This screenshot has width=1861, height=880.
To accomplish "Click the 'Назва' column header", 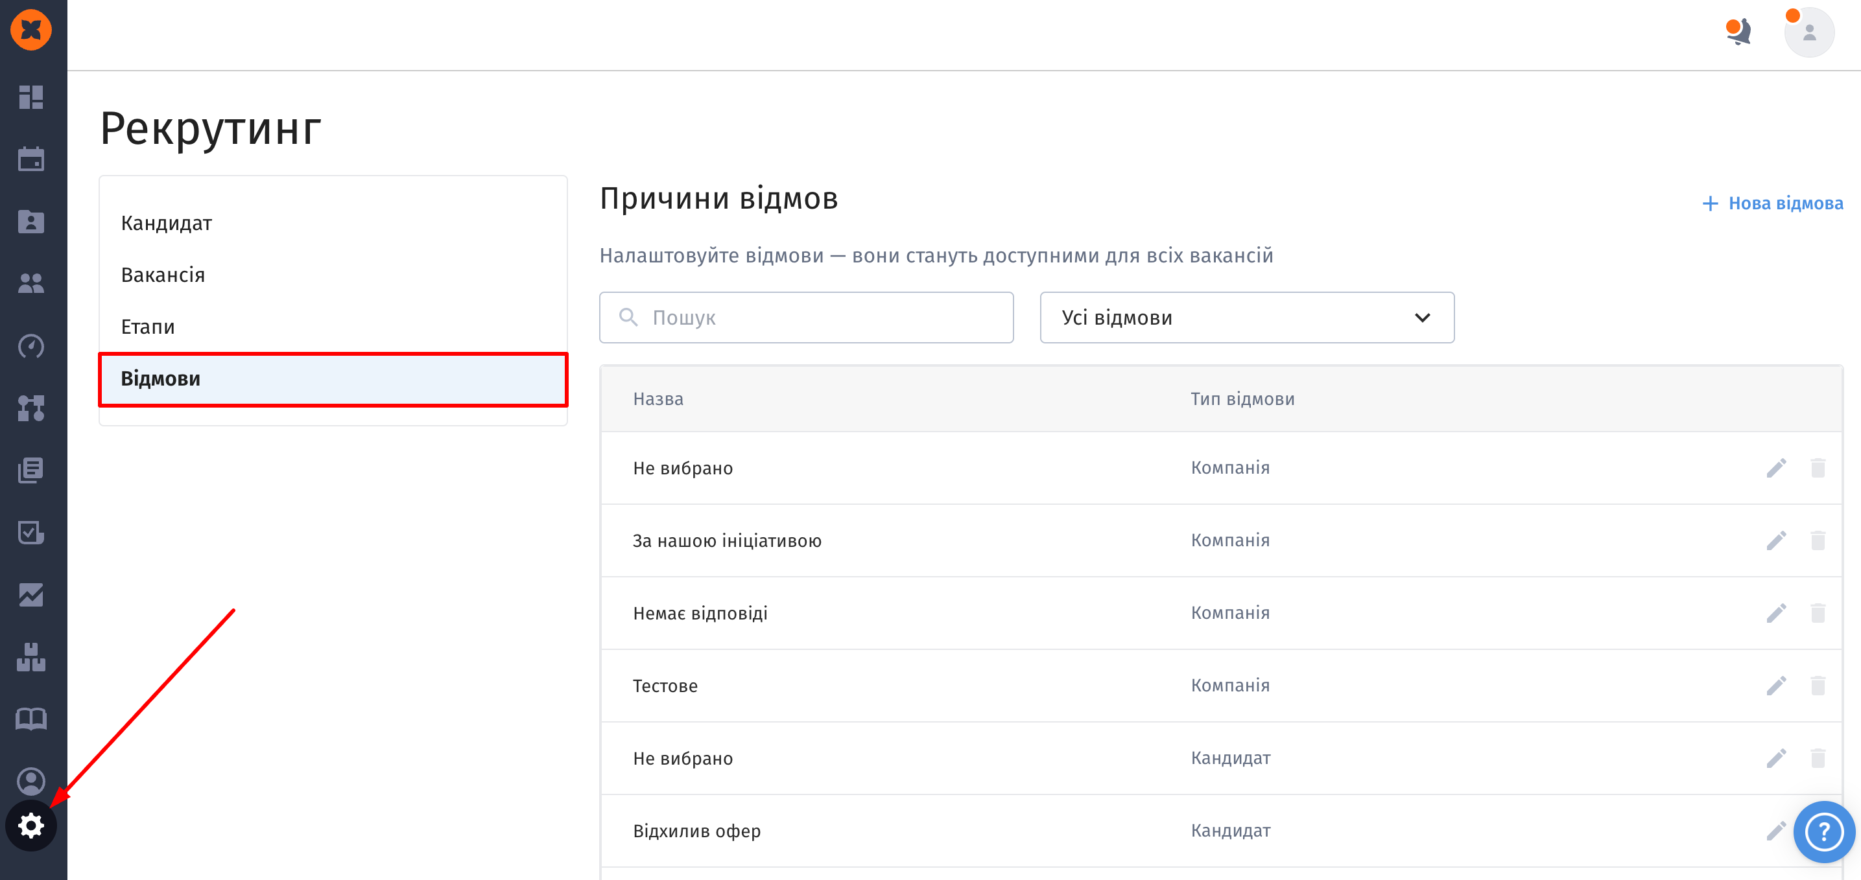I will coord(658,399).
